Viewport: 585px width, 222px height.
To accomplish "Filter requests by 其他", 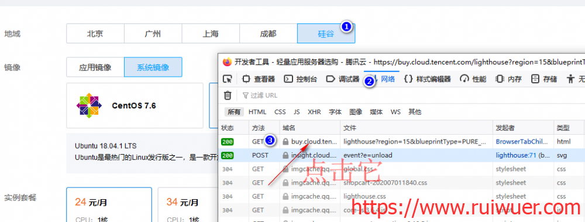I will click(x=415, y=112).
